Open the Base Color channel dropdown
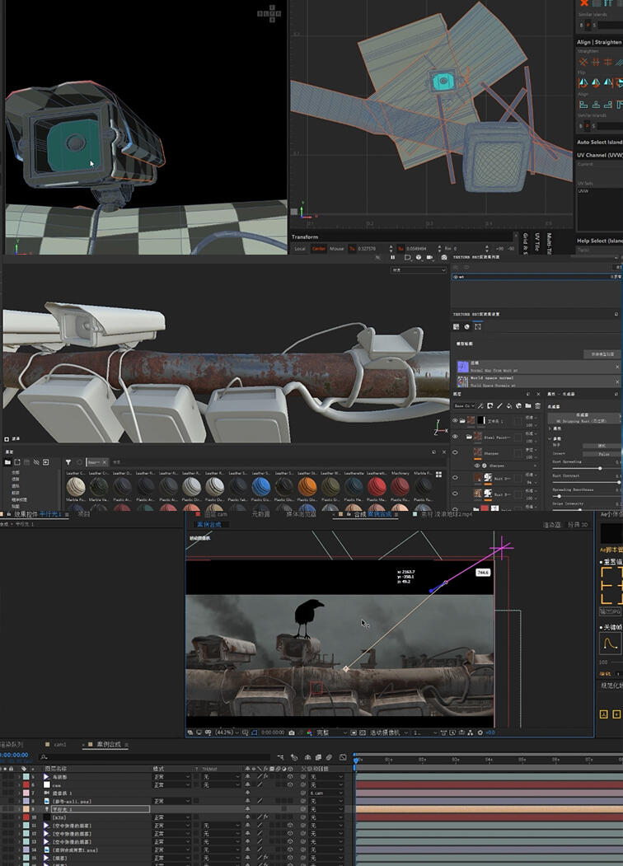Screen dimensions: 623x866 pos(465,405)
